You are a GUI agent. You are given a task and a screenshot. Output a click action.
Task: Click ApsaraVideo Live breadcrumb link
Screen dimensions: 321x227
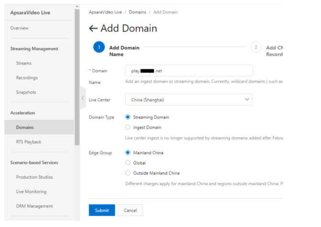[x=105, y=12]
